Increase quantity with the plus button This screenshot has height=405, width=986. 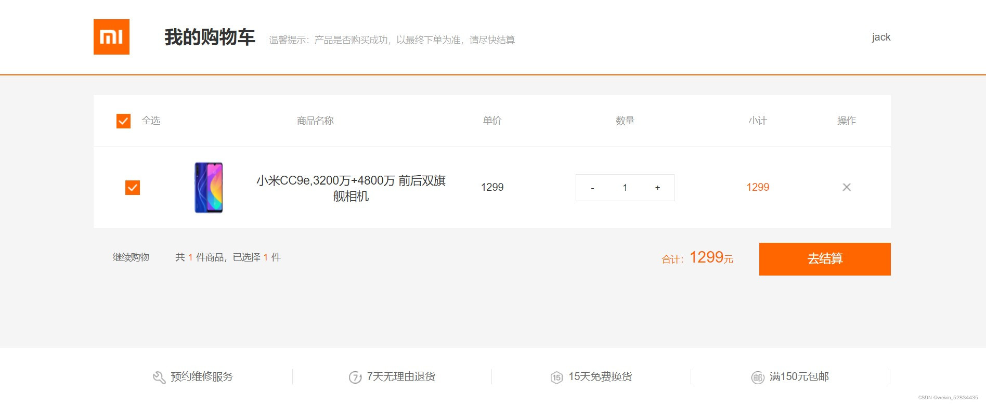click(657, 188)
